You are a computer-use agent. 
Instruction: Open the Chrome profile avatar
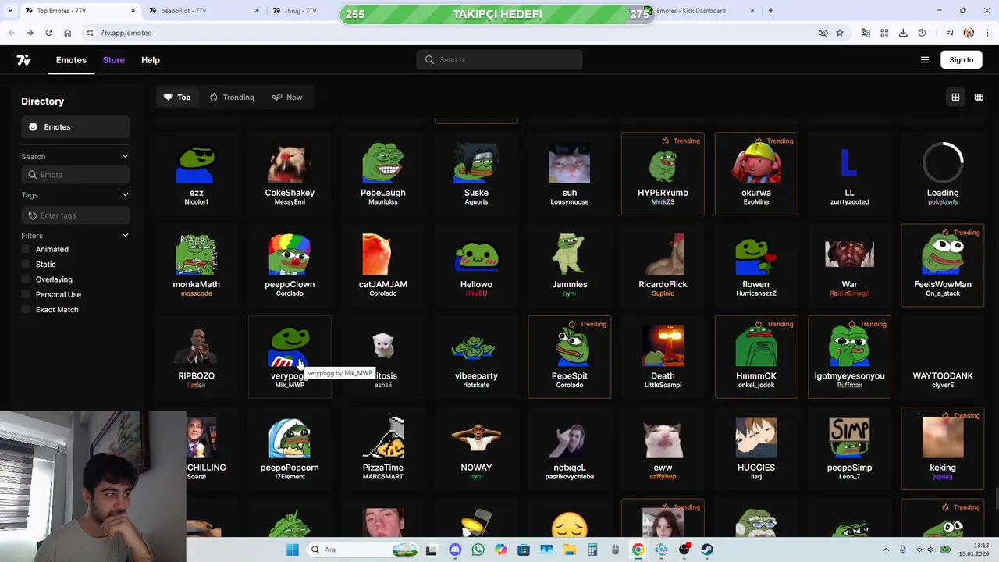(x=969, y=33)
